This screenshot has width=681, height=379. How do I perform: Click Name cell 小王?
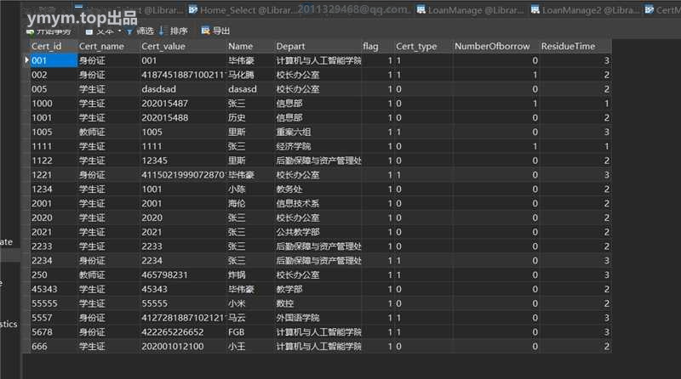pyautogui.click(x=250, y=347)
